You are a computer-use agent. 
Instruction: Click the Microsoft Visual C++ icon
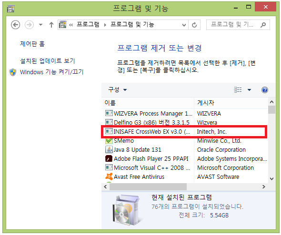coord(109,167)
